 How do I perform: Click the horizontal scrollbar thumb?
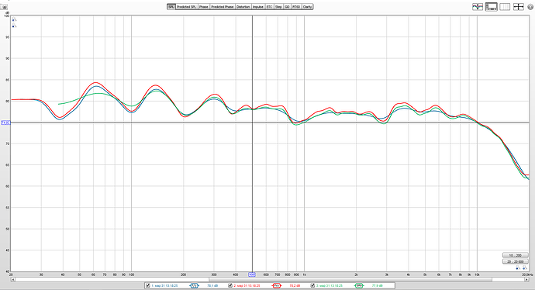(x=350, y=279)
